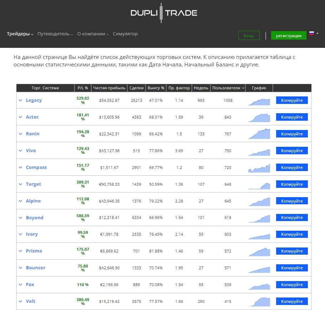The image size is (325, 310).
Task: Open the Volt strategy link
Action: (30, 301)
